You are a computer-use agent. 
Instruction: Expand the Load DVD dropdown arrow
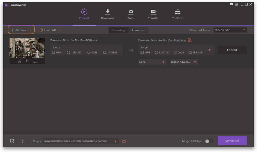click(60, 30)
